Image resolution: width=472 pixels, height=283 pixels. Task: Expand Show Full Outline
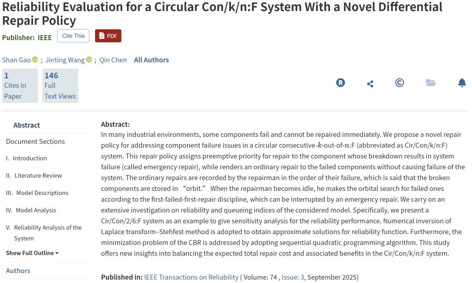coord(32,253)
